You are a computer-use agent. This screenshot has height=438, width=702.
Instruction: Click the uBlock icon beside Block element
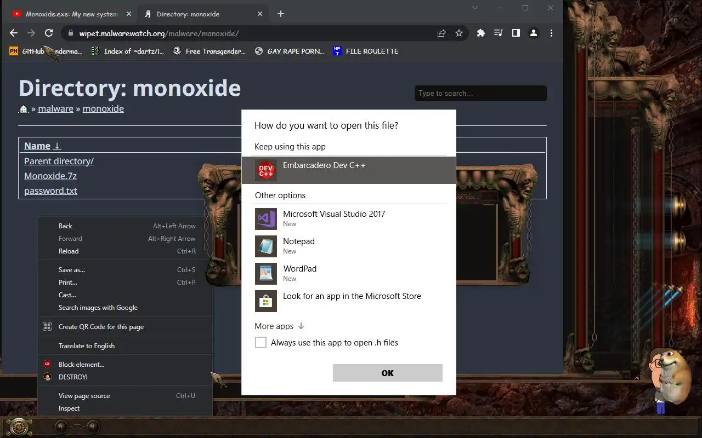(47, 364)
